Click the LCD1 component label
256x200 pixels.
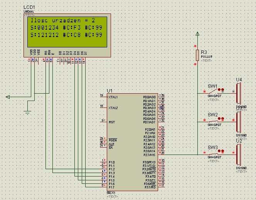(29, 7)
